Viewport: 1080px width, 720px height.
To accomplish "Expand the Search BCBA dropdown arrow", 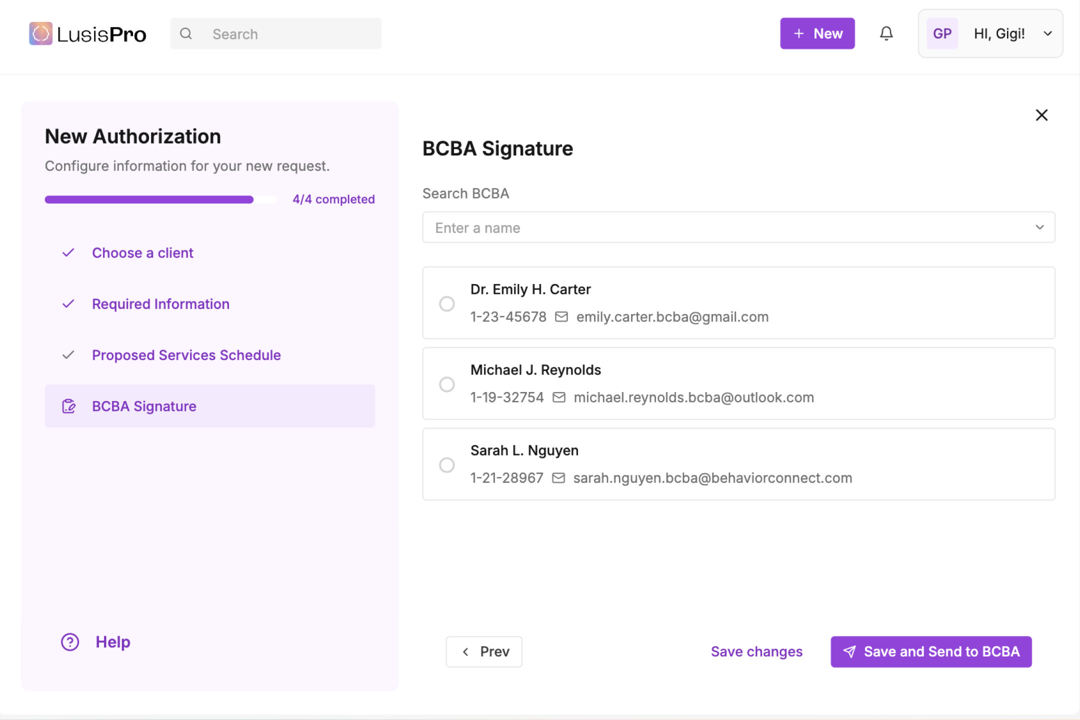I will [x=1039, y=227].
